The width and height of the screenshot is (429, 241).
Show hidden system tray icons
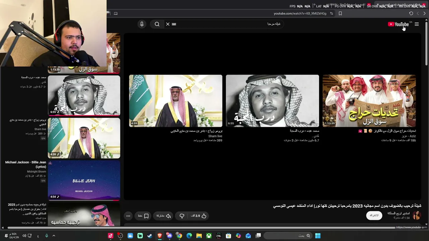click(x=54, y=236)
